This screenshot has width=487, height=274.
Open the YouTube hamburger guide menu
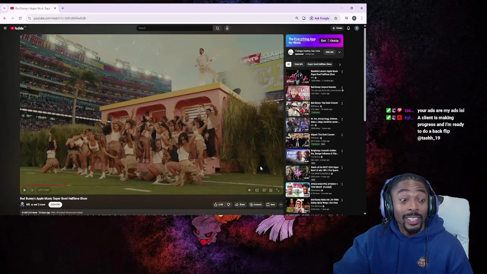point(5,28)
